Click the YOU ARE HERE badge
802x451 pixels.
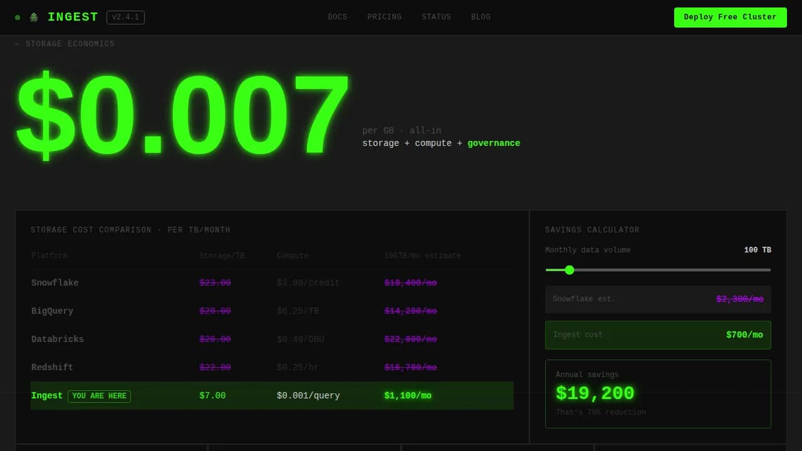click(99, 396)
